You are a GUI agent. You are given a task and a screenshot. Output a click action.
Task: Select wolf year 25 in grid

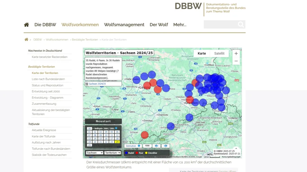pos(89,145)
